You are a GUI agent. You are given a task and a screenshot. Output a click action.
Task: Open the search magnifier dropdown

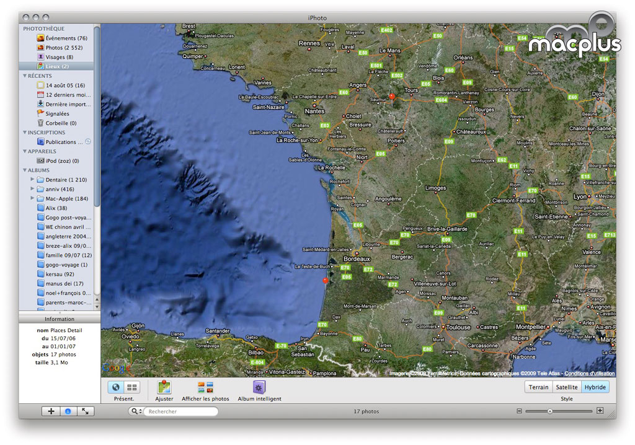136,412
